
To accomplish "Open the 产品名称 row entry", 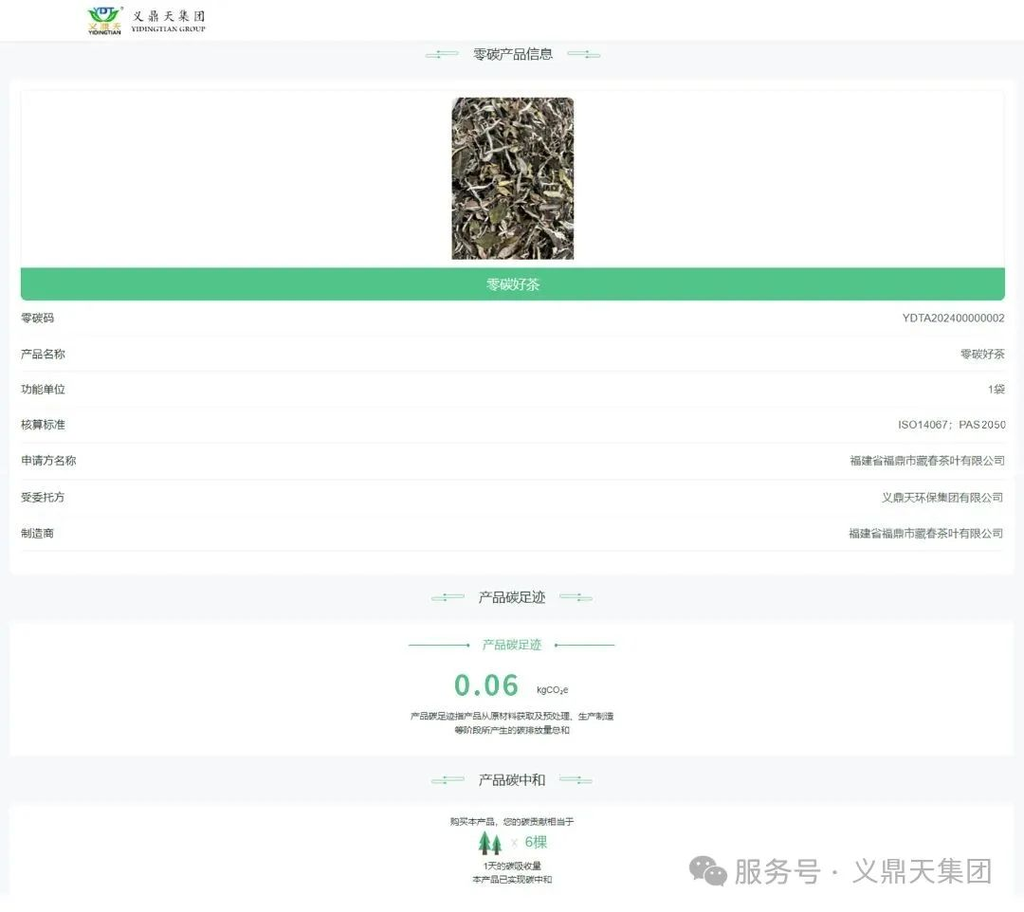I will [x=983, y=354].
